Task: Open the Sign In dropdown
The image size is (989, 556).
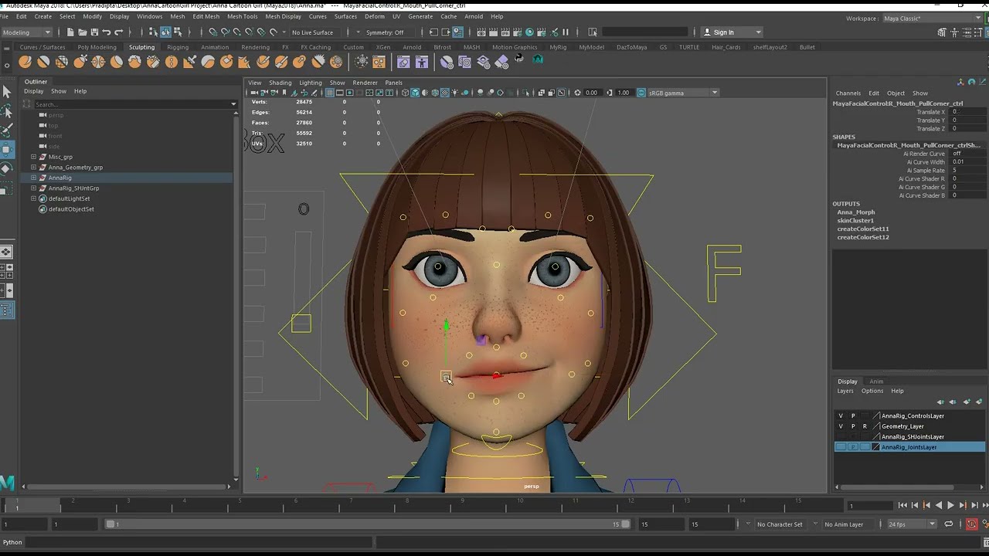Action: [x=732, y=32]
